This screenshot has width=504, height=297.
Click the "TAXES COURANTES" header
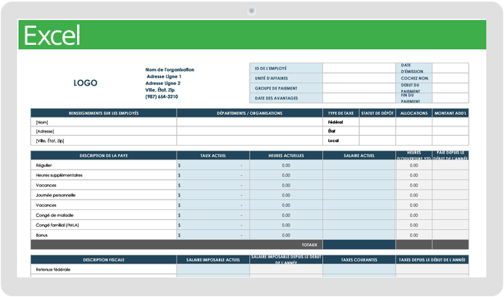coord(359,260)
